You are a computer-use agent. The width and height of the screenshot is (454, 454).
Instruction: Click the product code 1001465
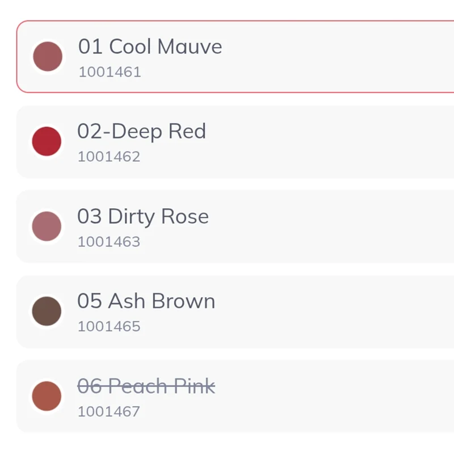click(109, 326)
